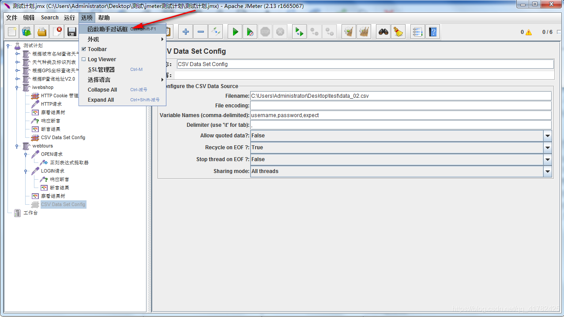Screen dimensions: 564x317
Task: Open the Function Helper list icon
Action: click(417, 32)
